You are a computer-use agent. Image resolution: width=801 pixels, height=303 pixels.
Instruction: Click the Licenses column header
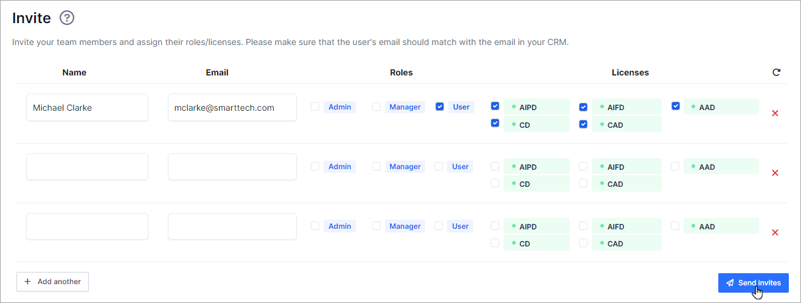[x=630, y=72]
